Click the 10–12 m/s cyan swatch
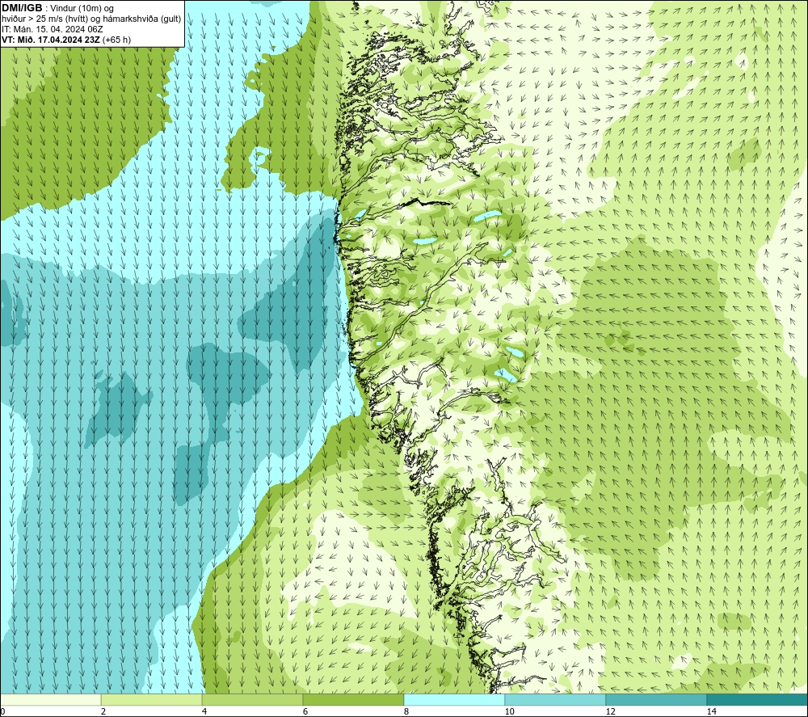The width and height of the screenshot is (808, 717). 556,699
